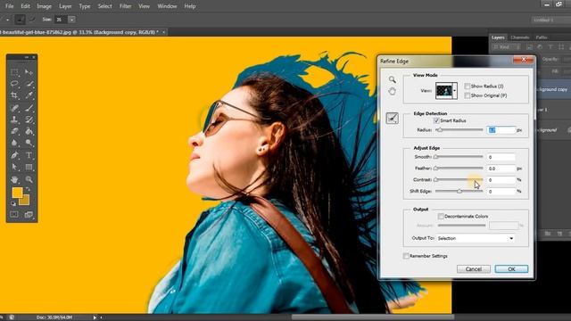Select the Crop tool
The width and height of the screenshot is (571, 321).
tap(14, 95)
